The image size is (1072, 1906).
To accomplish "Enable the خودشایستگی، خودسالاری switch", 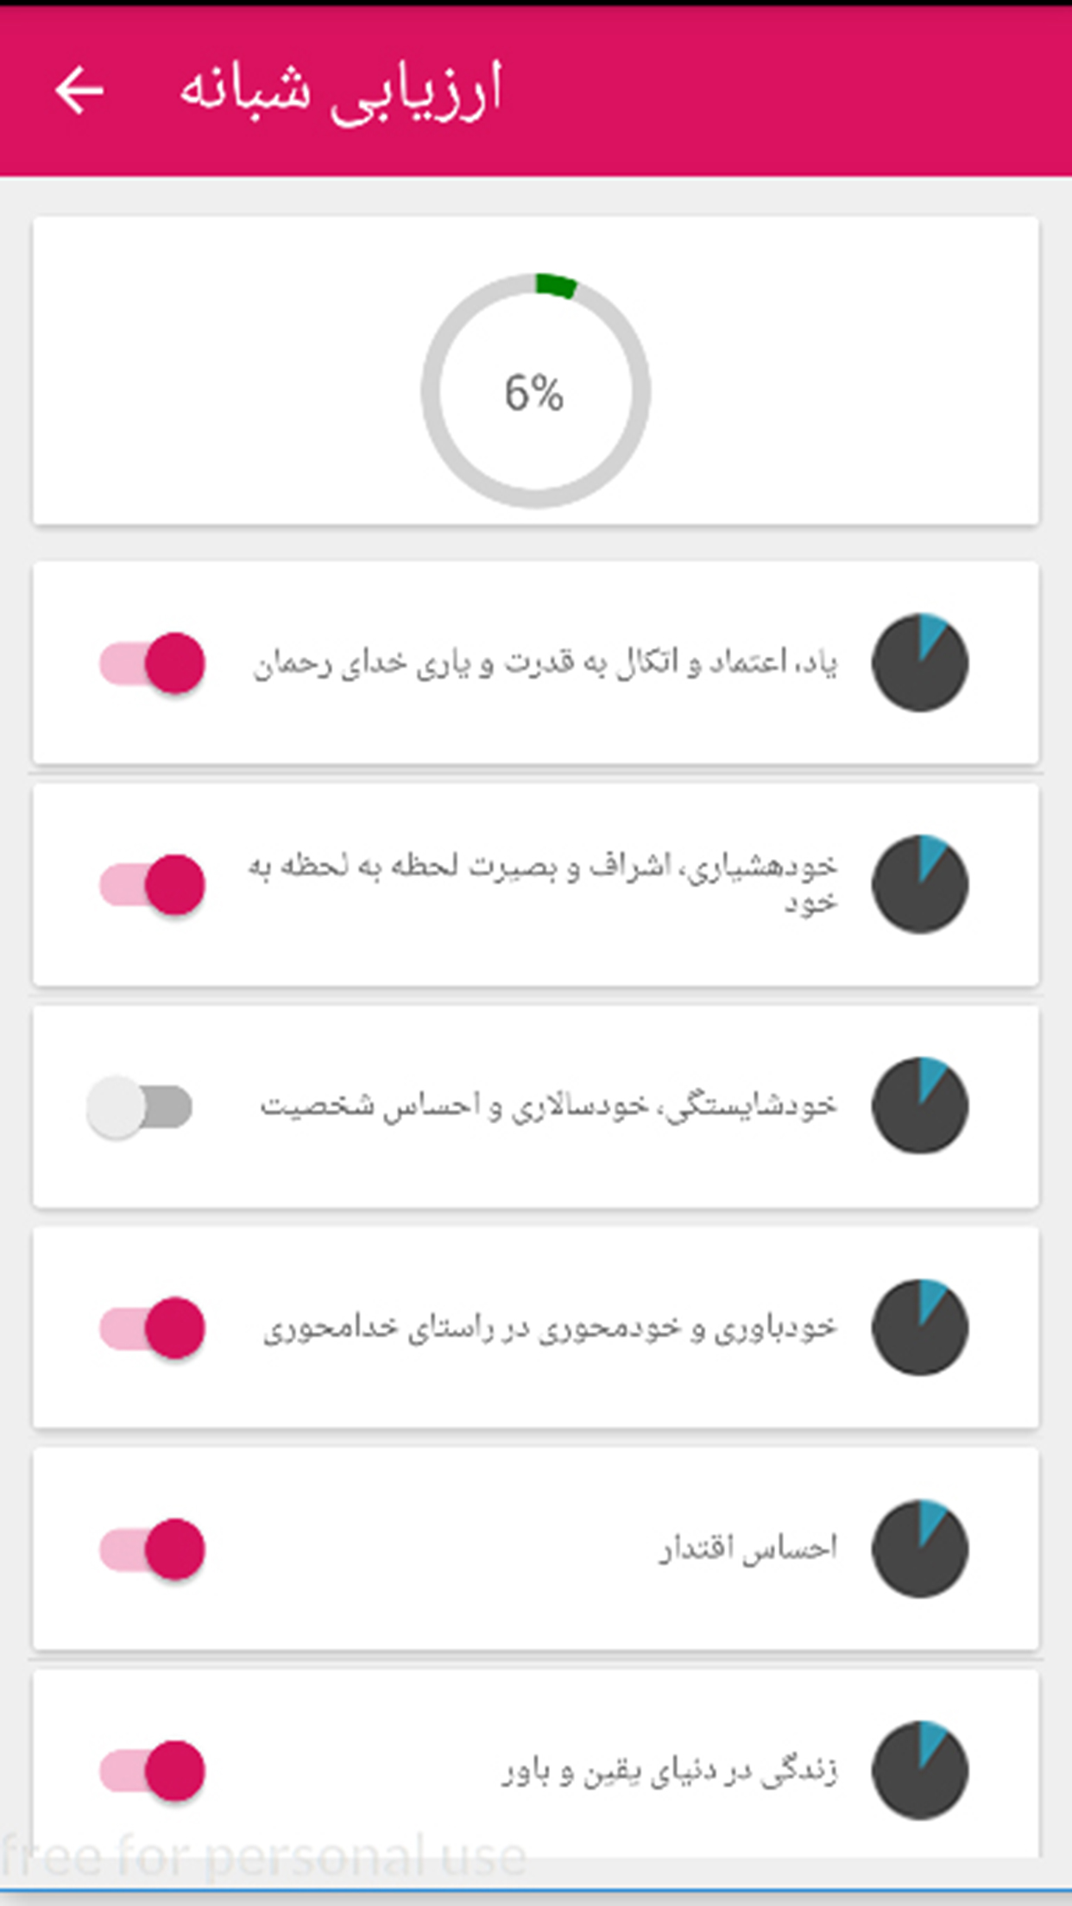I will click(139, 1107).
